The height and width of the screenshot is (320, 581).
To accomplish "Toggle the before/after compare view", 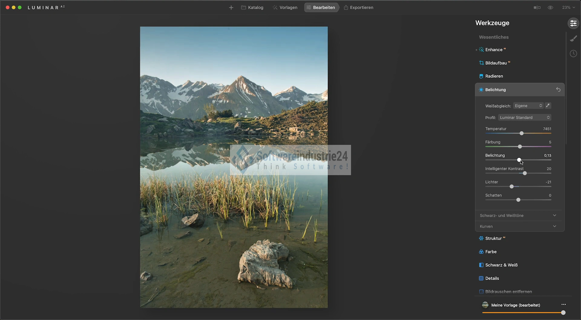I will (537, 8).
